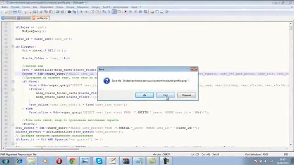The width and height of the screenshot is (294, 165).
Task: Collapse the fold marker at line 25
Action: [13, 82]
